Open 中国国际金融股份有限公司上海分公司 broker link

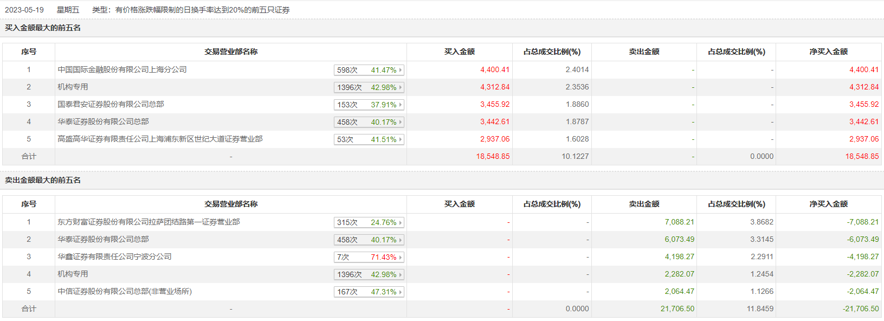click(122, 69)
